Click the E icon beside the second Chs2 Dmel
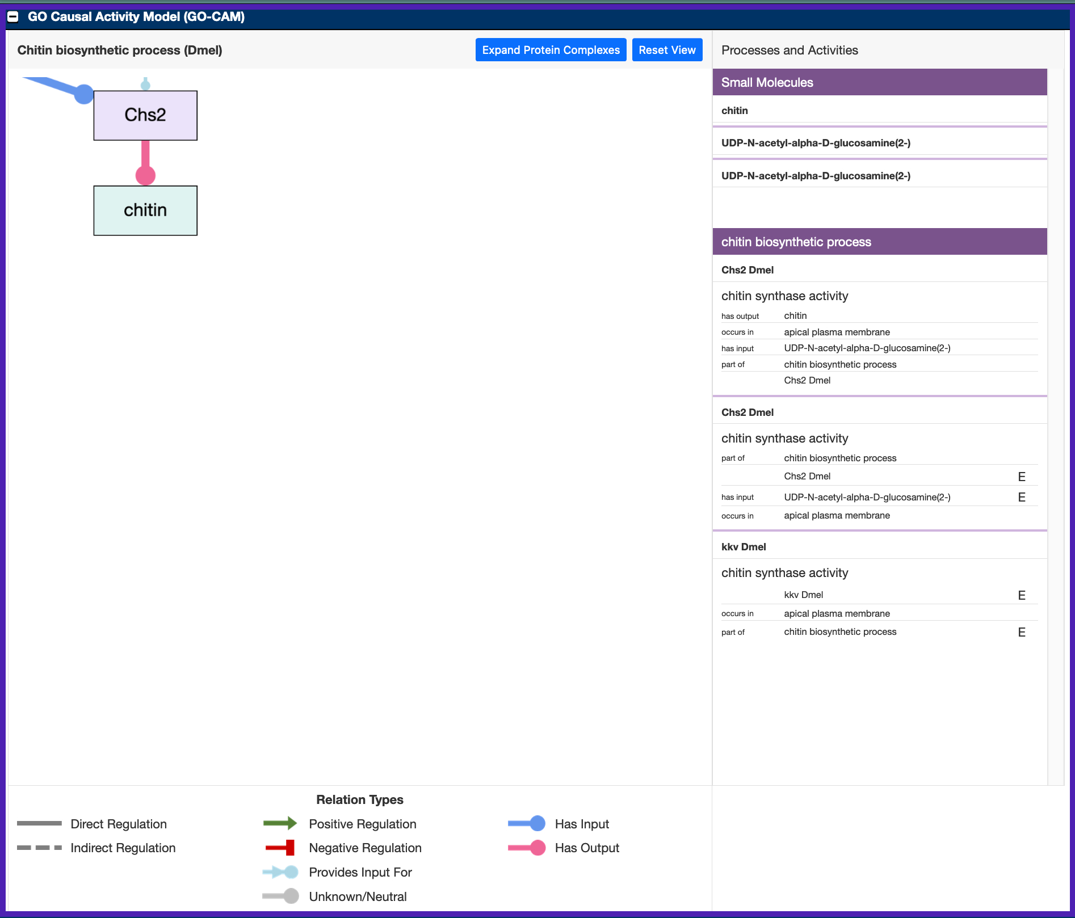1075x918 pixels. 1021,477
